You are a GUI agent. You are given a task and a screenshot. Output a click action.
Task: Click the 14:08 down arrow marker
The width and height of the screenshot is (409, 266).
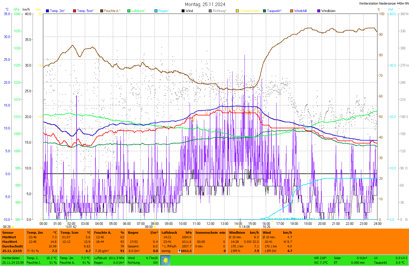point(240,227)
